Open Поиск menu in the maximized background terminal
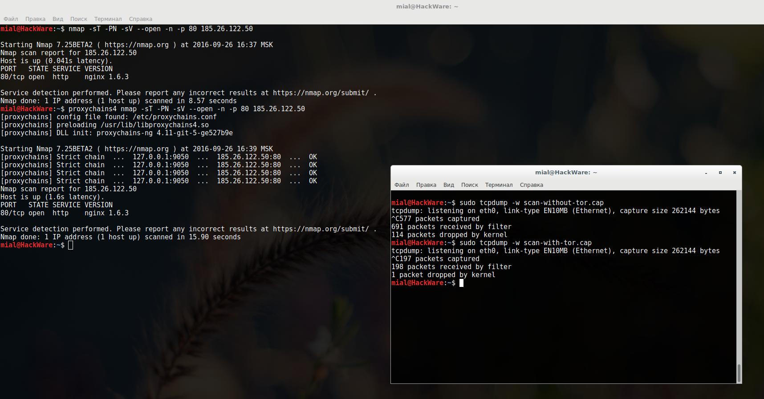The width and height of the screenshot is (764, 399). coord(78,19)
